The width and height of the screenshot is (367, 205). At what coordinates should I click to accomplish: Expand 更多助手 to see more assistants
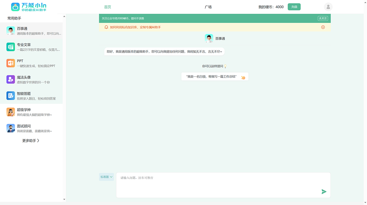[32, 140]
